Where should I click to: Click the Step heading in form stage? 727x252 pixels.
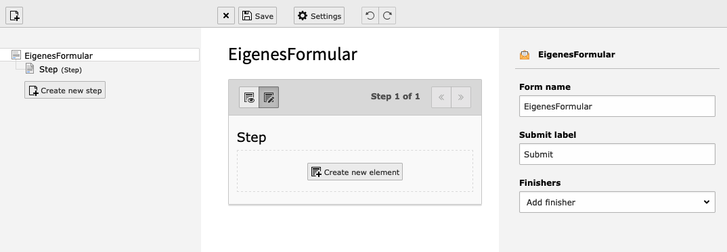(x=251, y=137)
